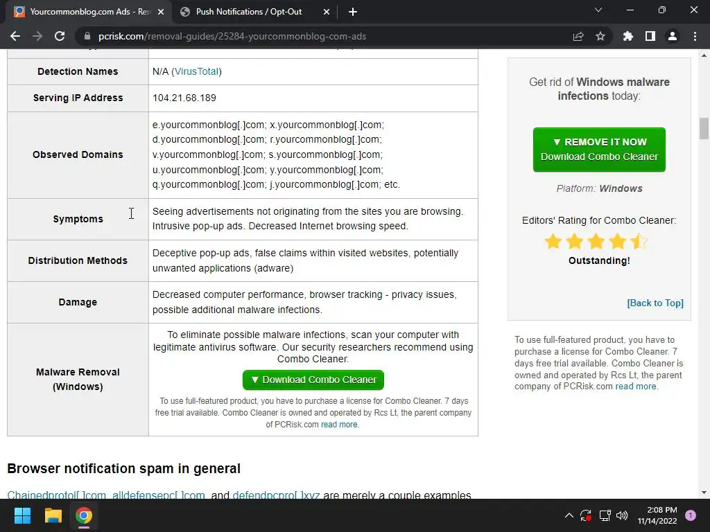
Task: Click the sync tray icon with red dot
Action: pos(585,515)
